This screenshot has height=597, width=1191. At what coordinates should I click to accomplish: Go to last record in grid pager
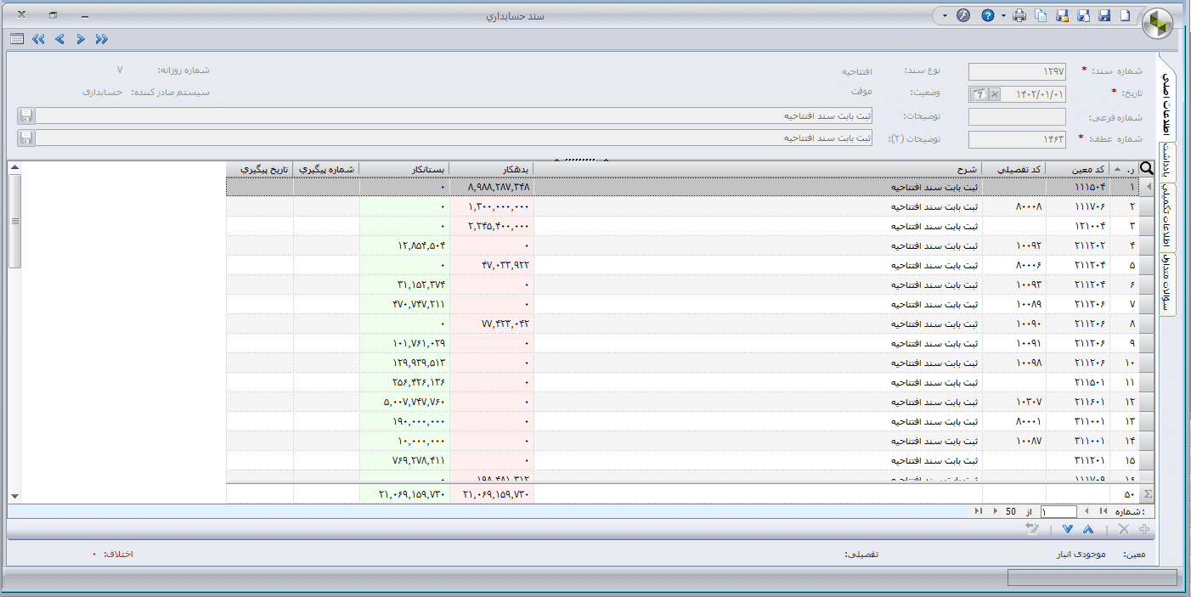pos(979,511)
